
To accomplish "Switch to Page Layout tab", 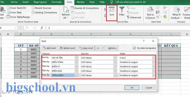I will tap(40, 2).
